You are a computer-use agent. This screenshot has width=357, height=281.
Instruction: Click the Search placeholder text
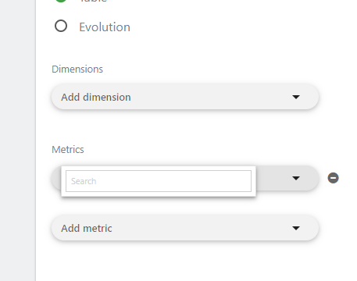click(84, 181)
